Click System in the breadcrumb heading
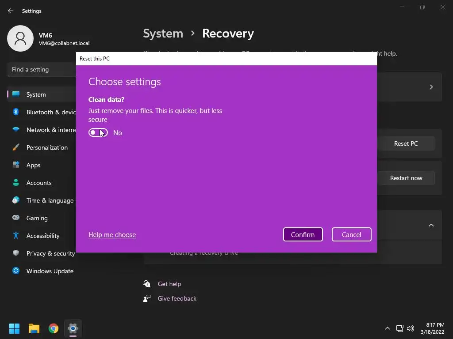The height and width of the screenshot is (339, 453). point(163,34)
